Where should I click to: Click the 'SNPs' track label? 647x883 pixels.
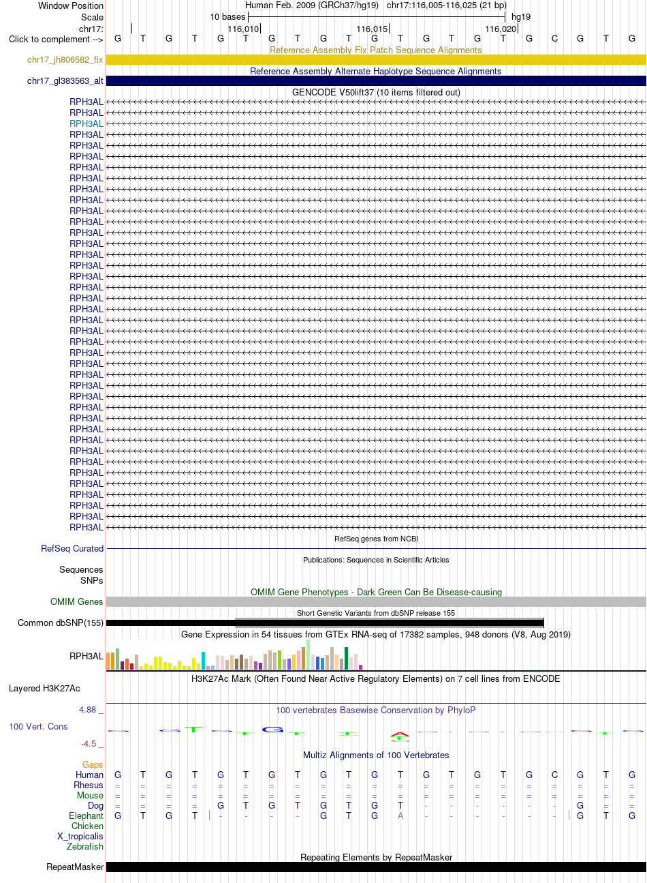point(92,580)
